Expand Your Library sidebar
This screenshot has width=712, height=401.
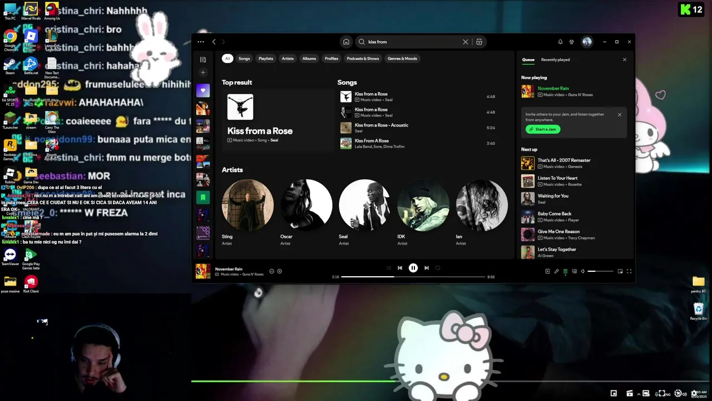pyautogui.click(x=203, y=60)
